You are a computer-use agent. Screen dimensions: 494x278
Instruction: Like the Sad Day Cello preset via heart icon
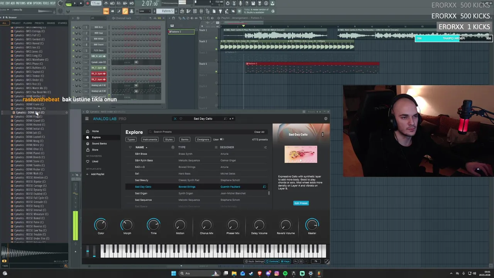(181, 119)
